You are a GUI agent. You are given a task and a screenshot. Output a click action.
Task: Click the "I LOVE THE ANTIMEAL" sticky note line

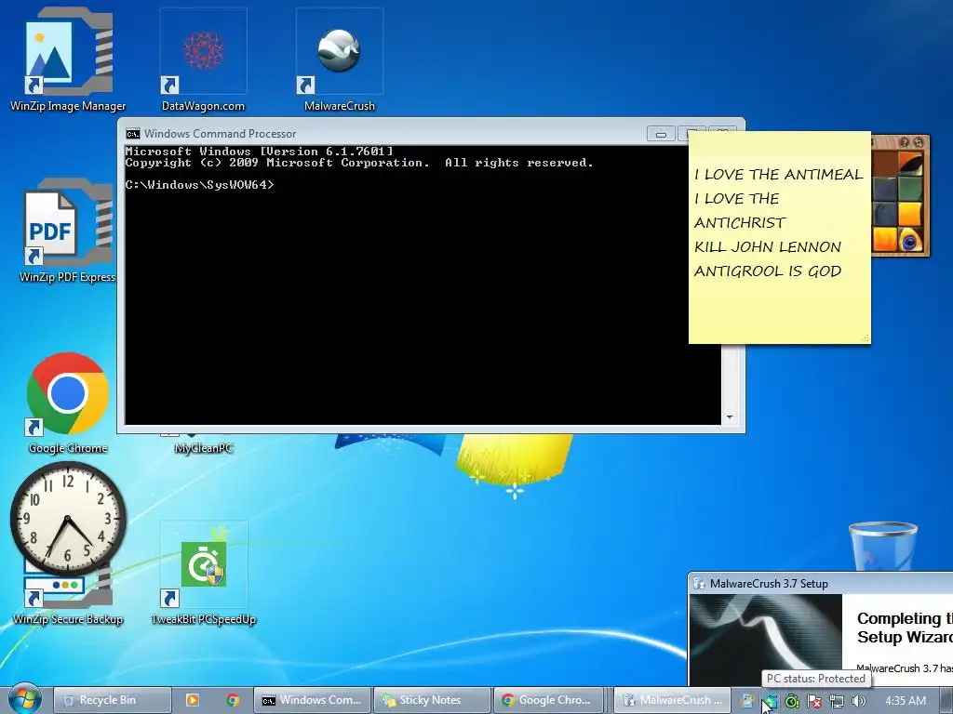(x=779, y=175)
